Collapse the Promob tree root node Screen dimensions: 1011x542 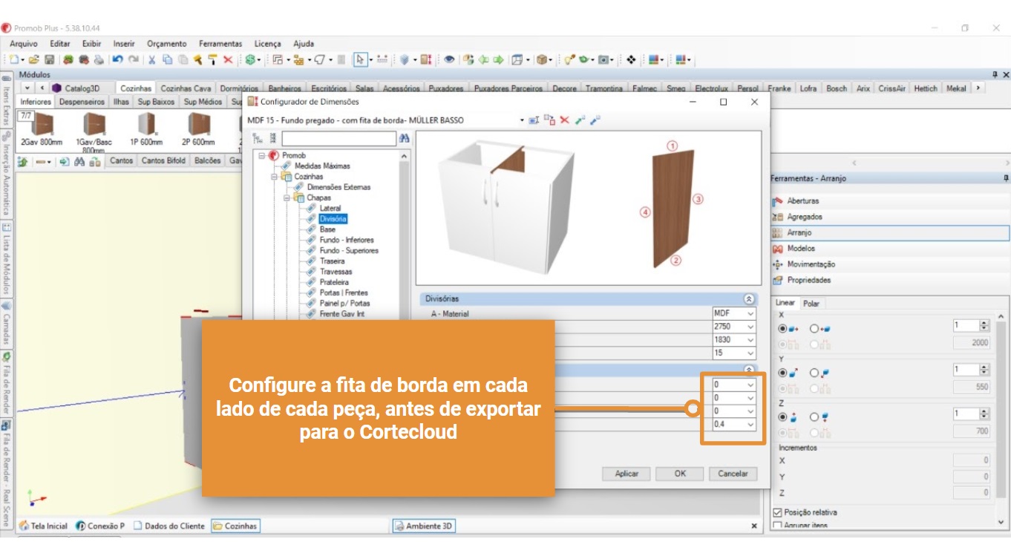262,155
